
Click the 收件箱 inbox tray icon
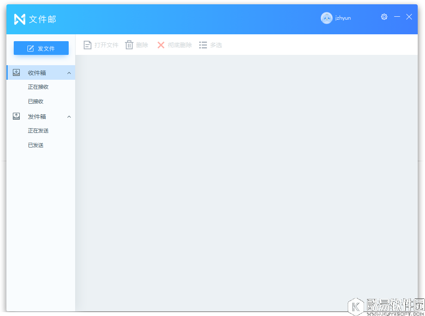click(16, 72)
